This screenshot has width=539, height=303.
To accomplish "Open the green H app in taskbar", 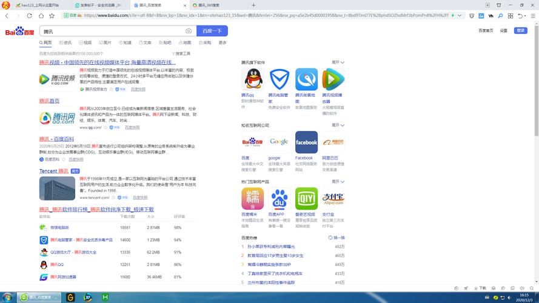I will pyautogui.click(x=105, y=297).
